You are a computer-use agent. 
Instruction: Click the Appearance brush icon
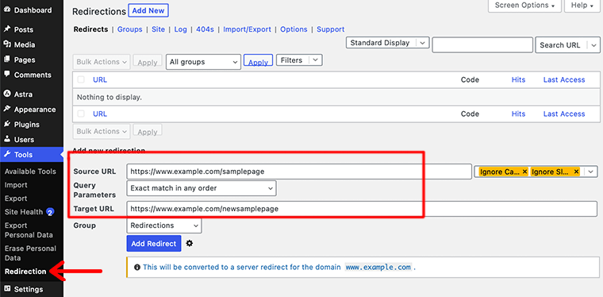[7, 109]
